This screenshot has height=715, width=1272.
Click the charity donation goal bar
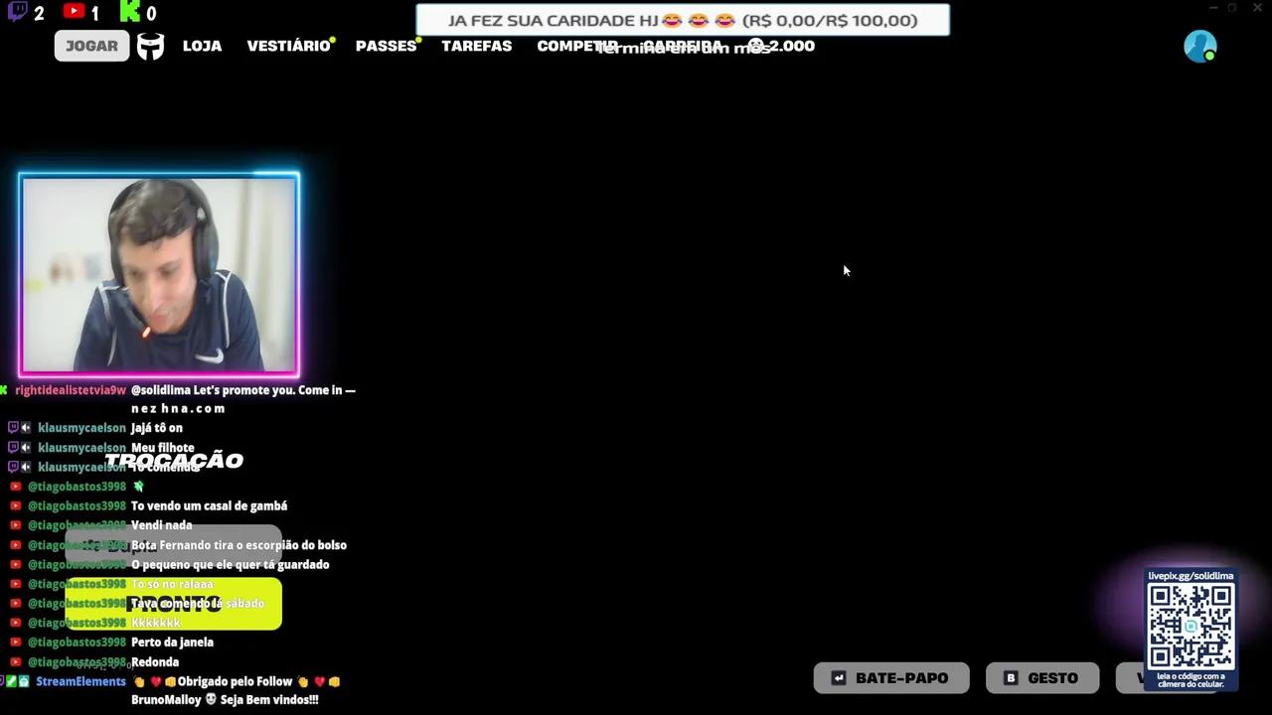pyautogui.click(x=683, y=20)
